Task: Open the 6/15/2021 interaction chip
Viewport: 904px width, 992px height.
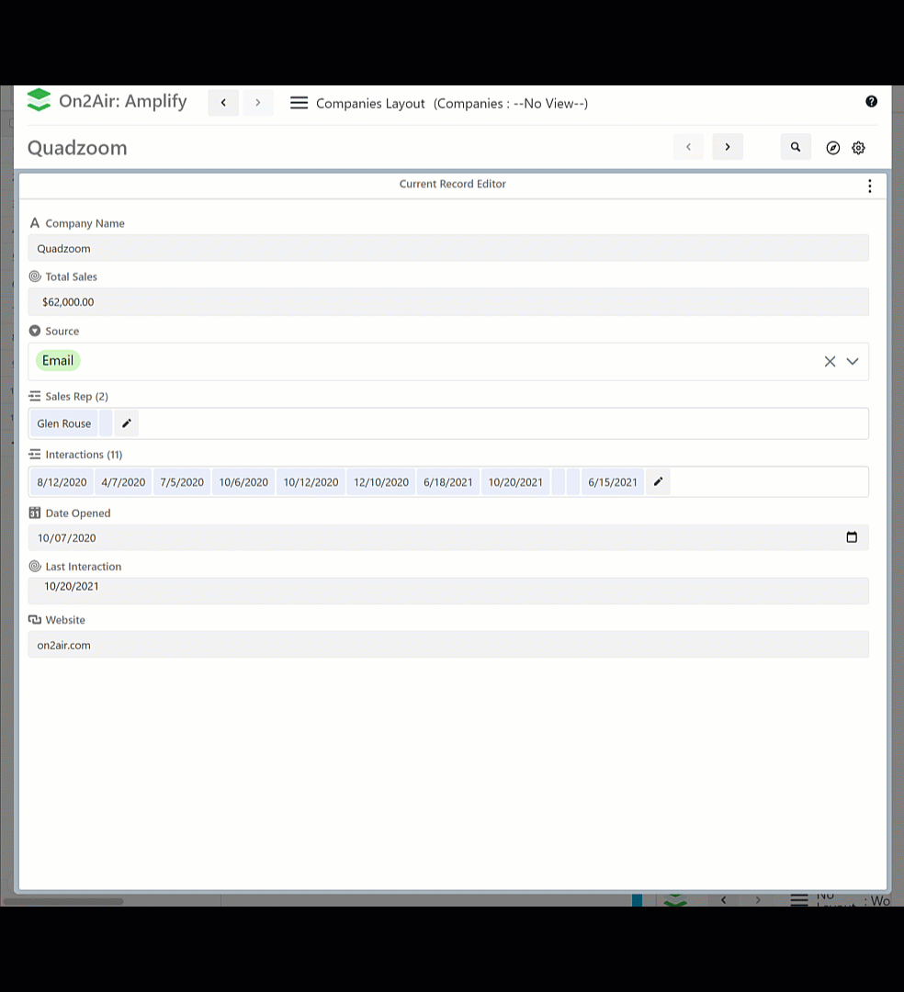Action: coord(613,482)
